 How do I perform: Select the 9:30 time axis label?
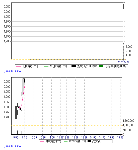pyautogui.click(x=25, y=137)
